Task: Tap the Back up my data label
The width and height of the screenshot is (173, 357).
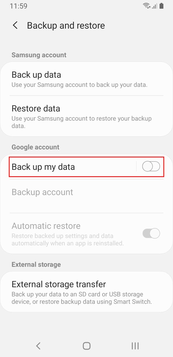Action: click(43, 167)
